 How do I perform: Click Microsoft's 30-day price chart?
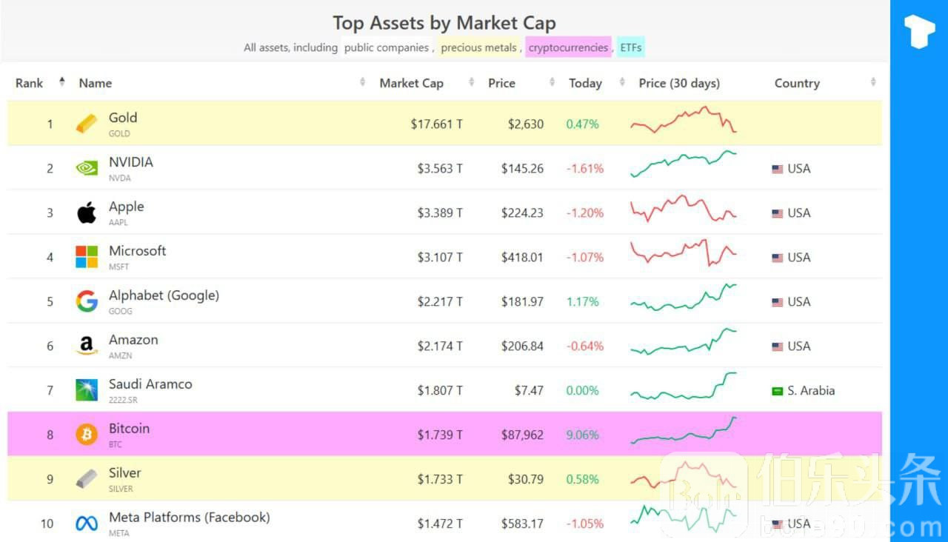[684, 252]
